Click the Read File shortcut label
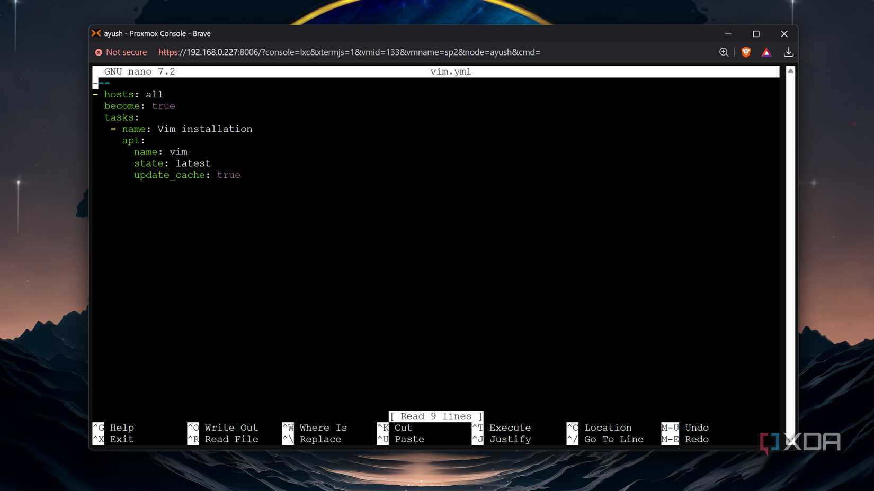Screen dimensions: 874x491 [x=231, y=439]
